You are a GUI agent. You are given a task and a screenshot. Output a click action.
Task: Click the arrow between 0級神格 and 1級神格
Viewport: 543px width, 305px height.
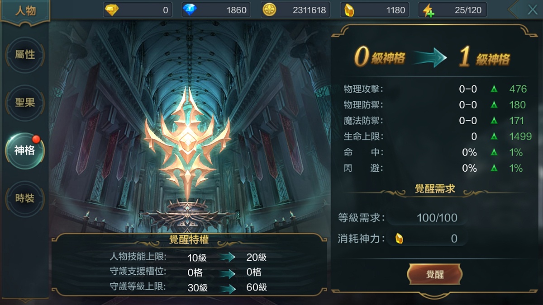429,59
